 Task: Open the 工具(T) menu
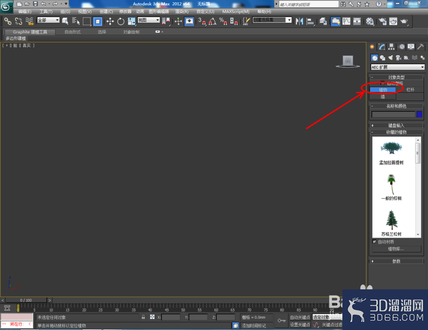tap(46, 12)
